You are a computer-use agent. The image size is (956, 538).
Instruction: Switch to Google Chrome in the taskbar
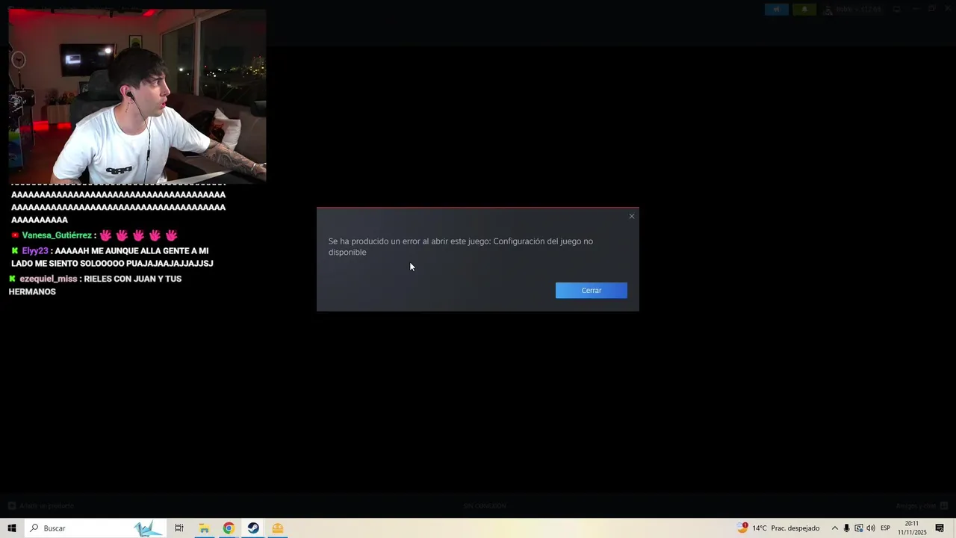pyautogui.click(x=229, y=528)
